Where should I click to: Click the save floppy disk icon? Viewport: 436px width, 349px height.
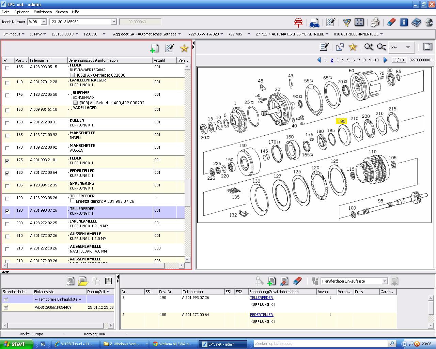[108, 281]
